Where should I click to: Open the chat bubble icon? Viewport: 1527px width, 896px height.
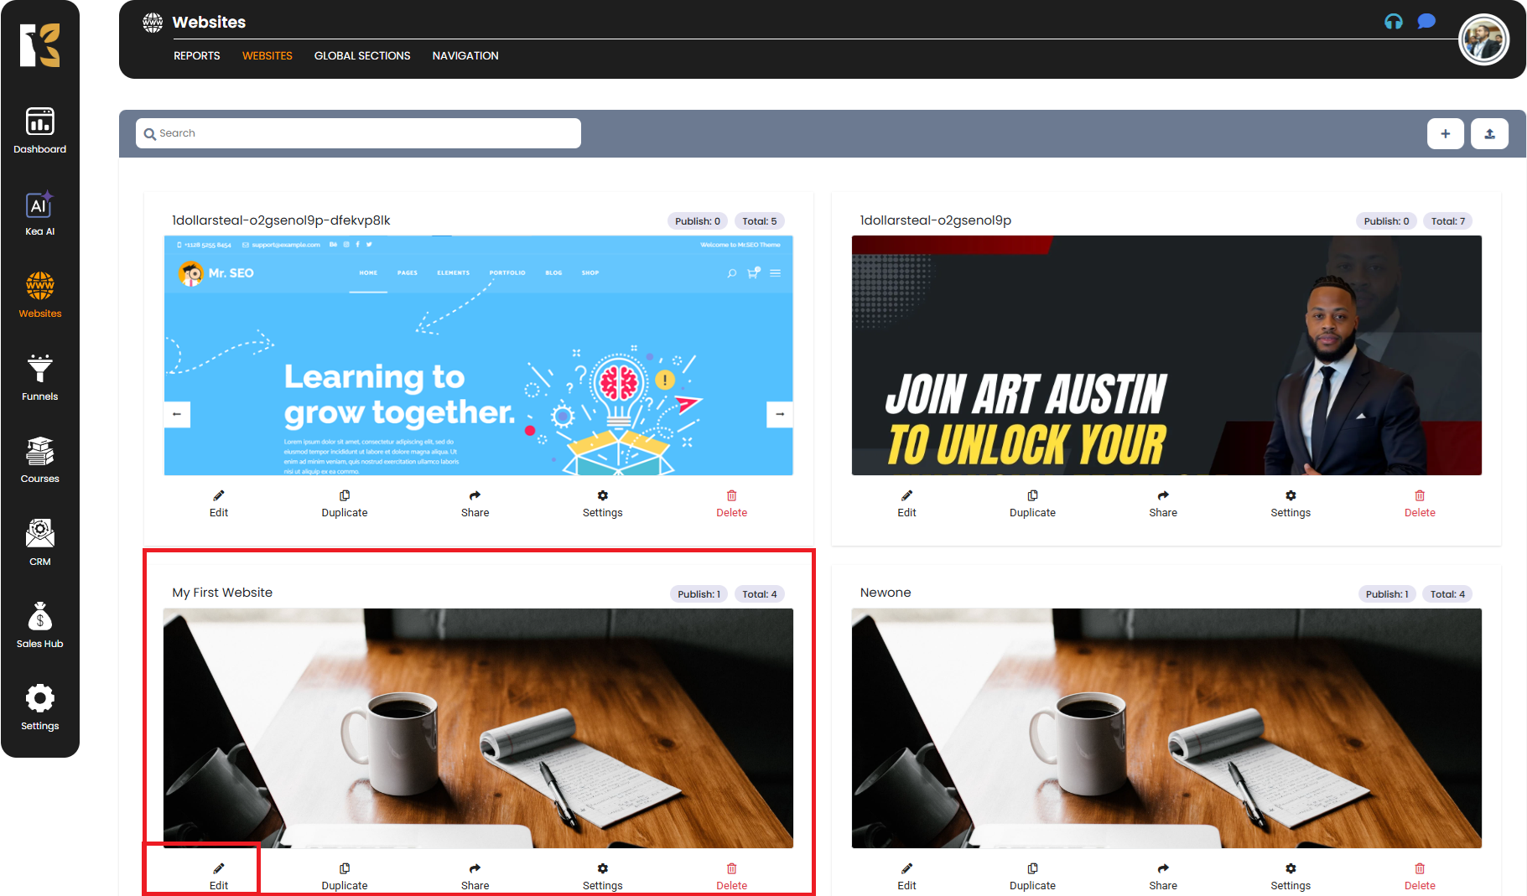point(1426,22)
